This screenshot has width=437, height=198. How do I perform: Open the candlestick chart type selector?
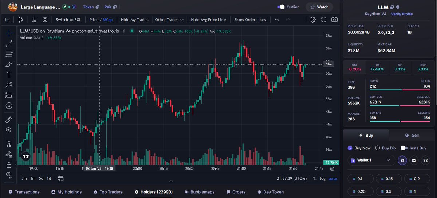[21, 20]
